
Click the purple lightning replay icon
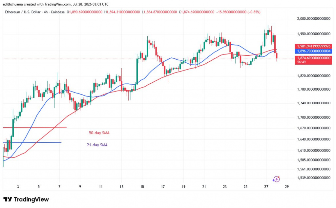tap(276, 179)
